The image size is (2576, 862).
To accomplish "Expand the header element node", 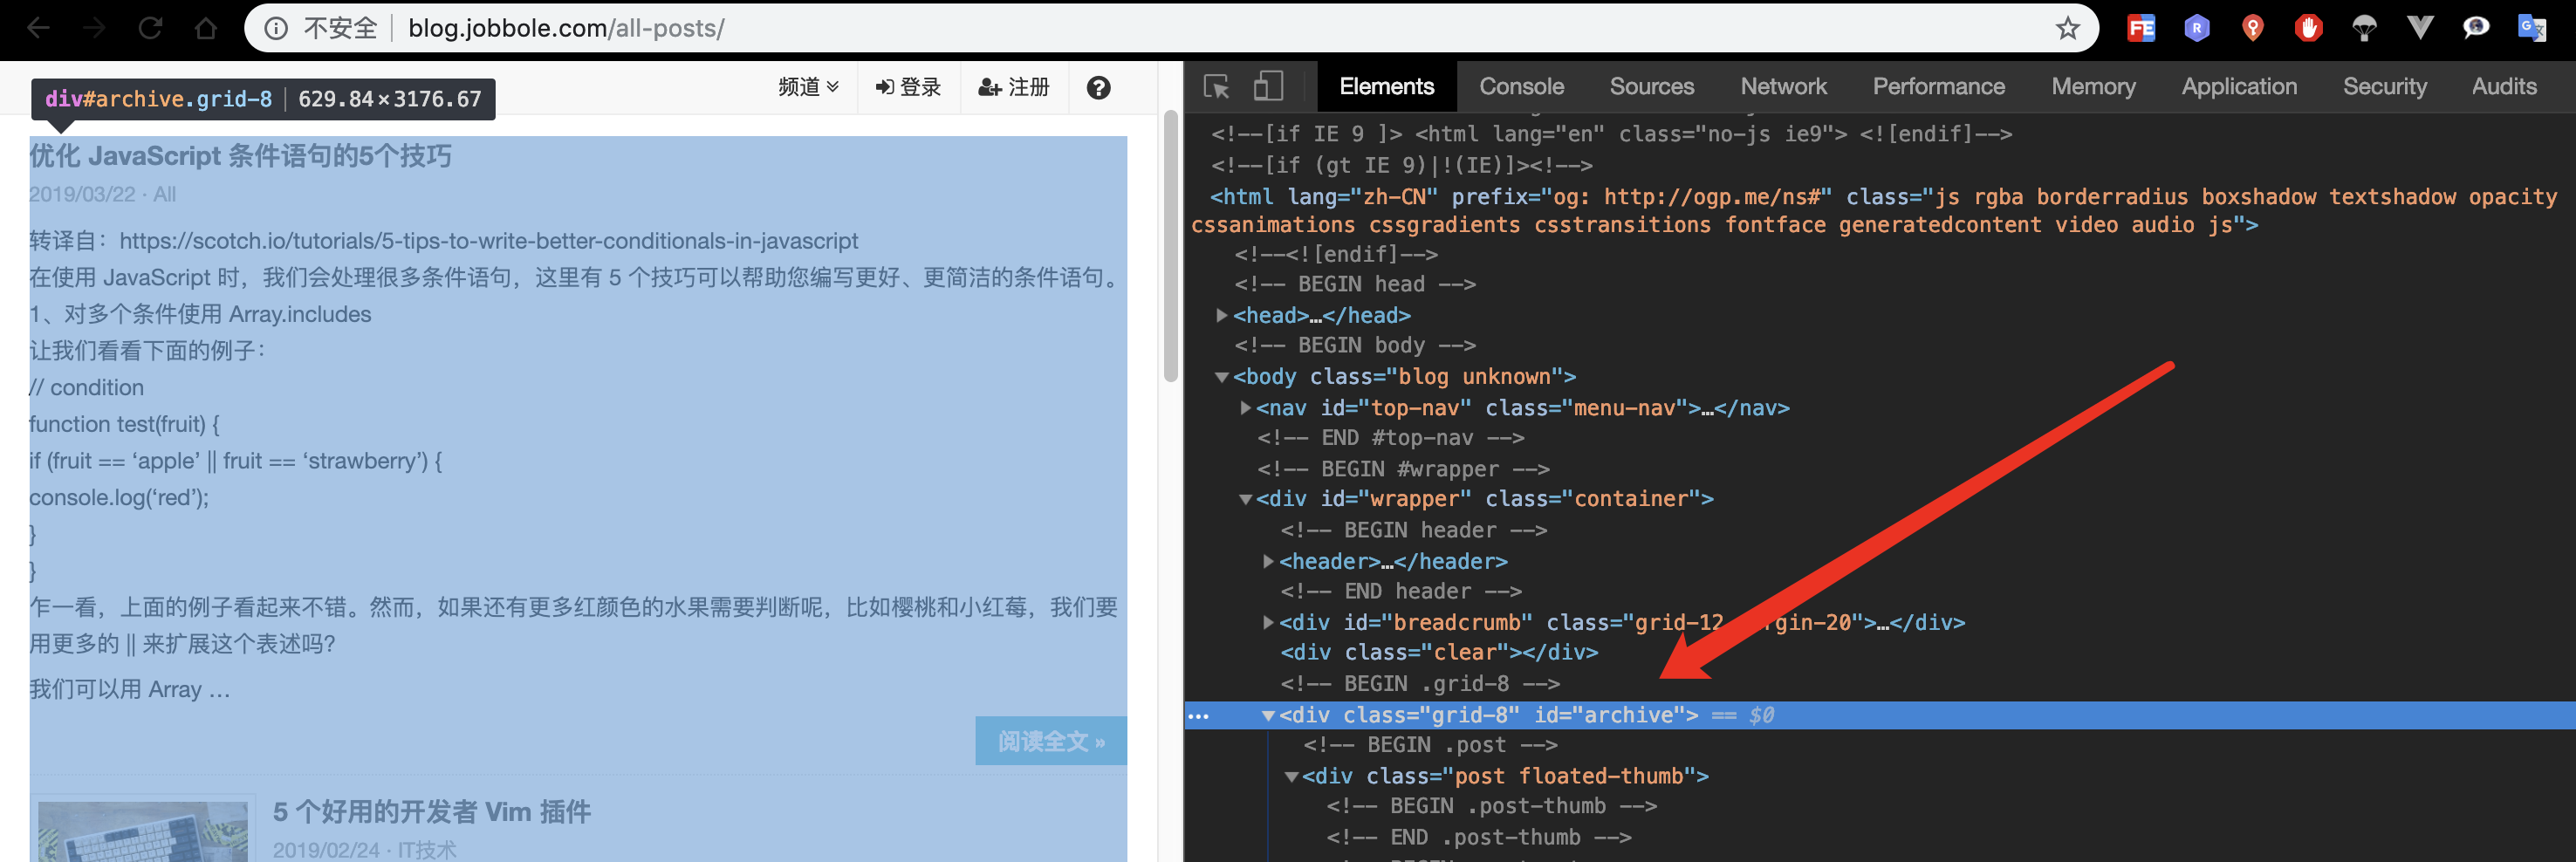I will pyautogui.click(x=1268, y=562).
